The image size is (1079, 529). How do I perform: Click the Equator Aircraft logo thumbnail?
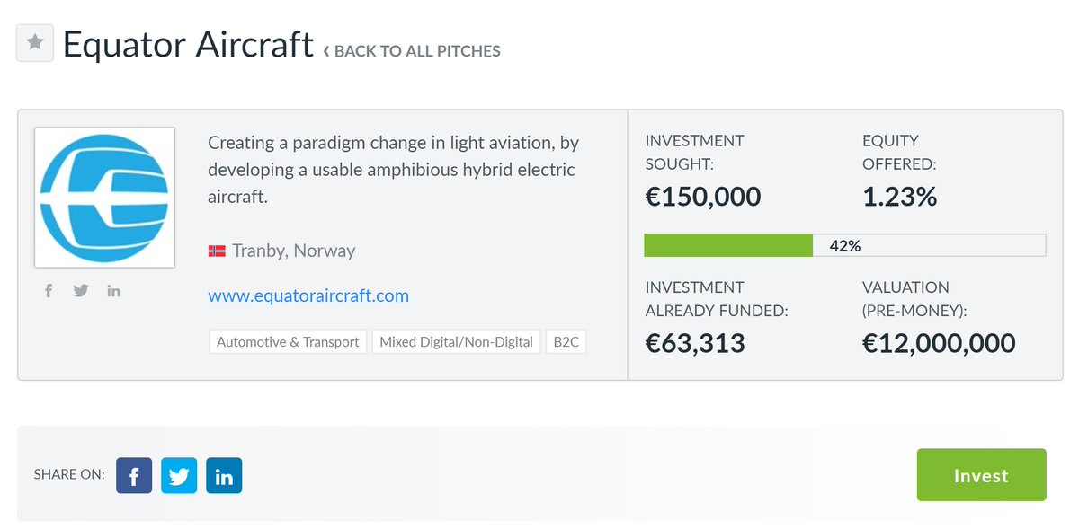pos(104,198)
